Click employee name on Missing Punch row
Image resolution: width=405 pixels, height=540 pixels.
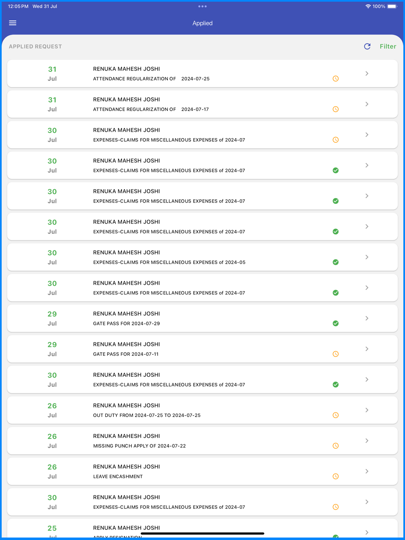[x=126, y=436]
